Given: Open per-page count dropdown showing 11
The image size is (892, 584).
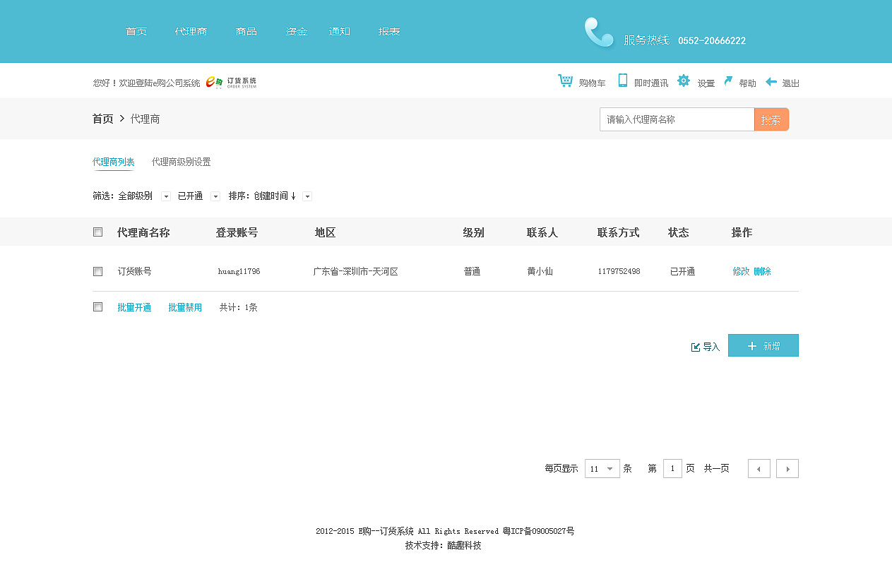Looking at the screenshot, I should coord(602,469).
